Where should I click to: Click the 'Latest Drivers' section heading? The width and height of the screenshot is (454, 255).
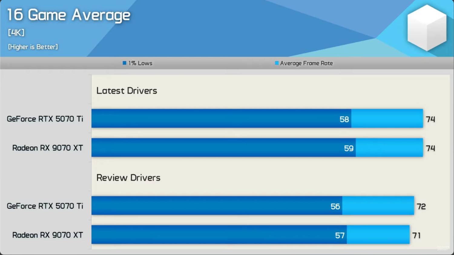pos(127,91)
